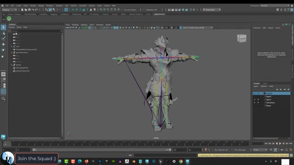Pick the Rotate tool in the toolbox
The image size is (294, 165).
point(3,50)
